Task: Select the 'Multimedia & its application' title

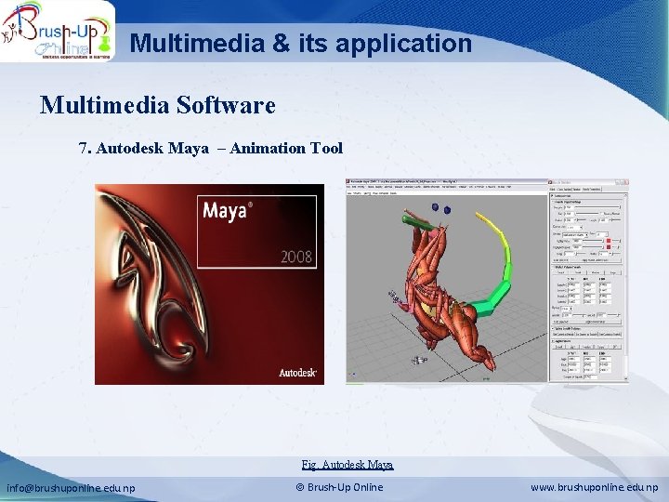Action: (301, 43)
